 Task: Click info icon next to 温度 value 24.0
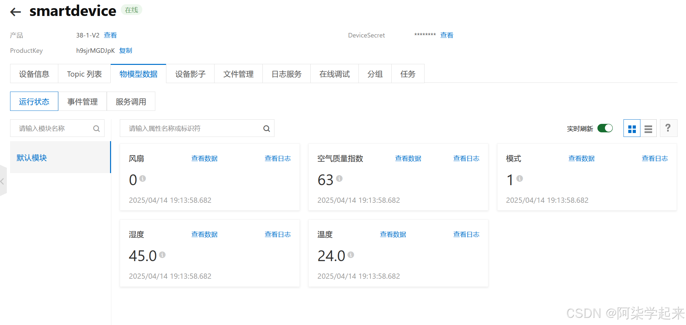[x=351, y=255]
